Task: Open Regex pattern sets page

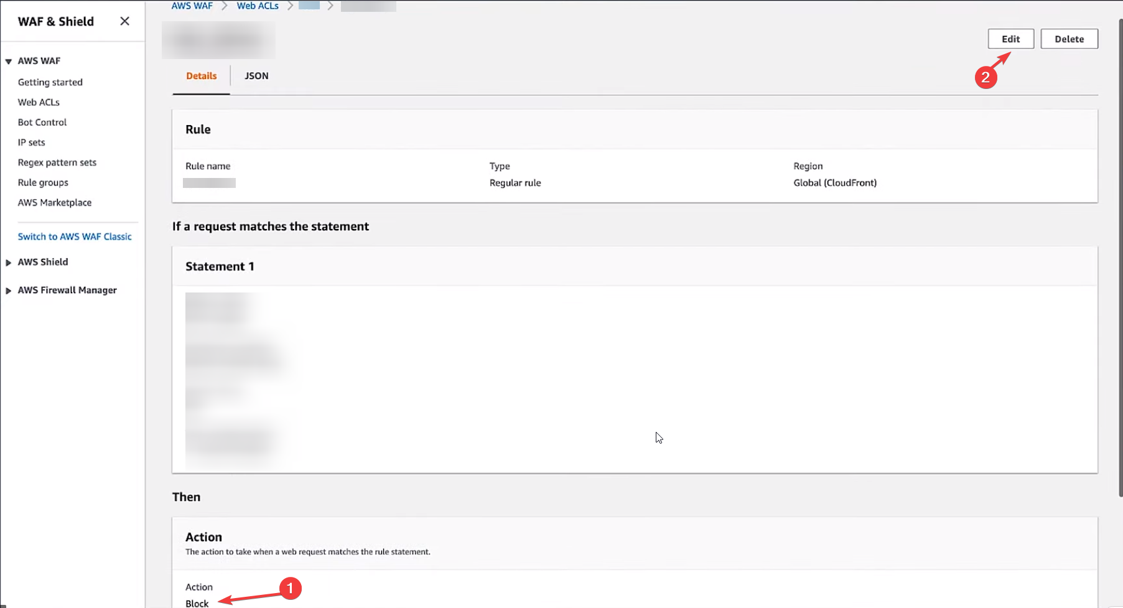Action: point(57,162)
